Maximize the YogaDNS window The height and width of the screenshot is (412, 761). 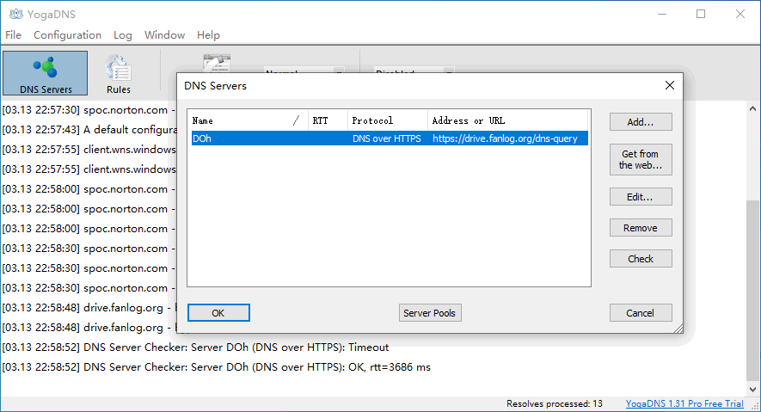pos(701,14)
